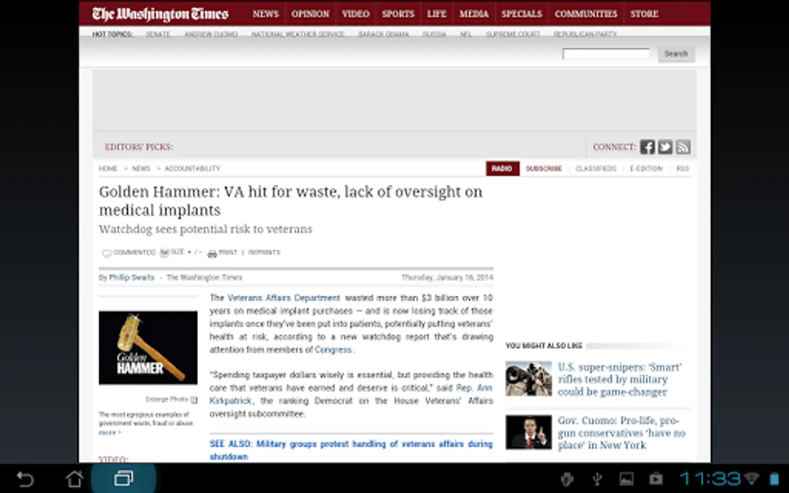Click the RUSSIA hot topic

click(x=434, y=34)
